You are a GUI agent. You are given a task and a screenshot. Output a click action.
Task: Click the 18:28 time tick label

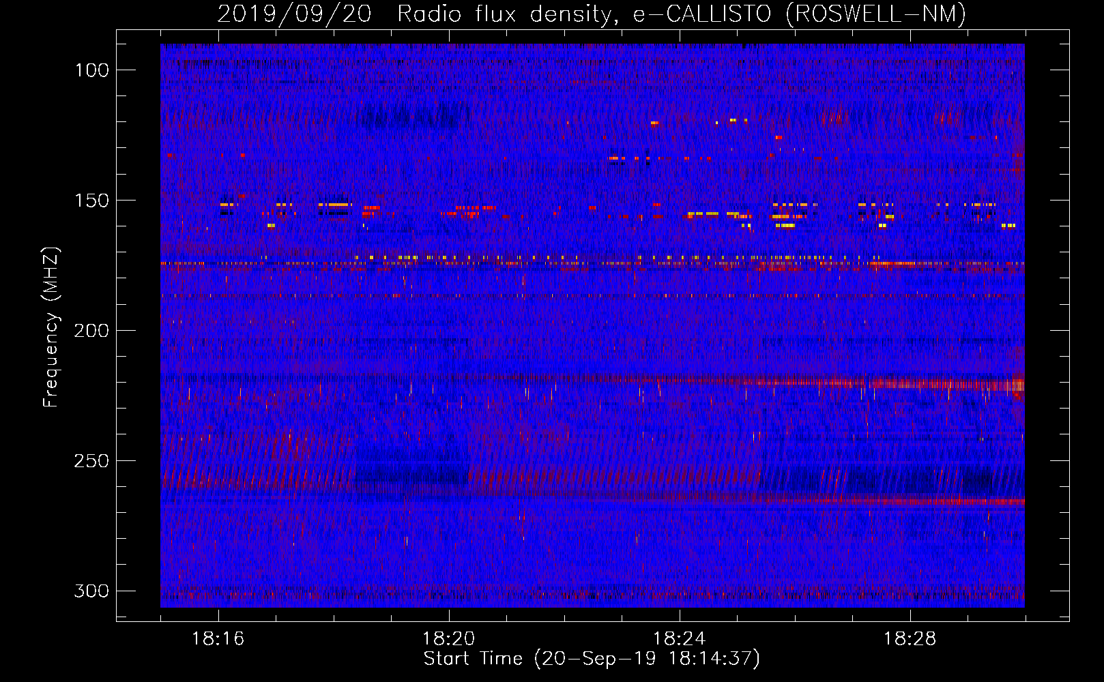(x=910, y=639)
